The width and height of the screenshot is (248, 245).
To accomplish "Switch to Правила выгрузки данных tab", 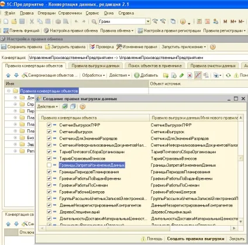I will 95,66.
